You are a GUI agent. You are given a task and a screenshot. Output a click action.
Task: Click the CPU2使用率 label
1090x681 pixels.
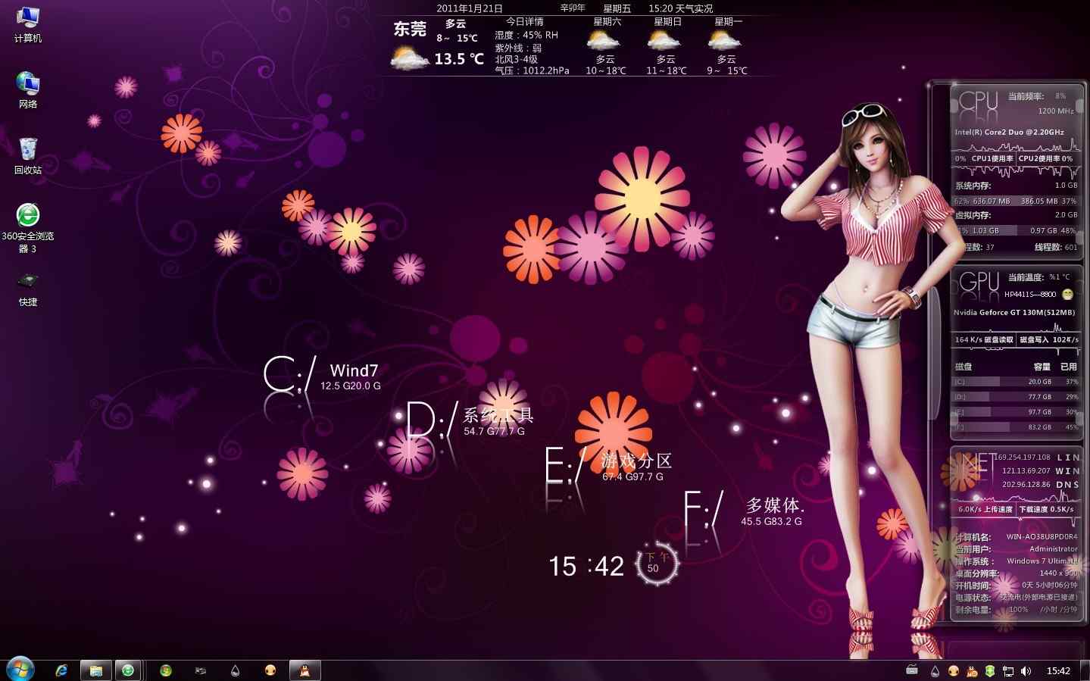[1038, 158]
